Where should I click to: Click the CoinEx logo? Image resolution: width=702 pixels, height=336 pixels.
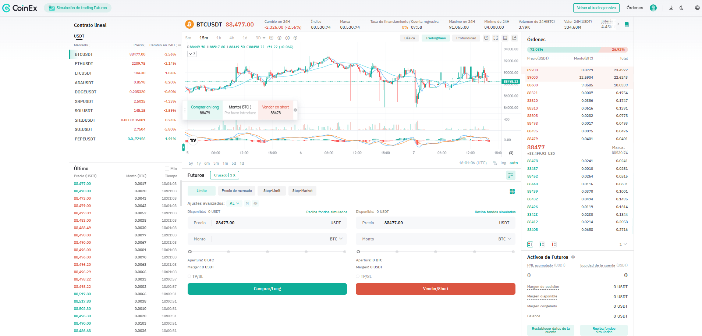(20, 8)
